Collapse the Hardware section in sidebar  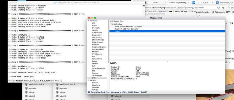[x=89, y=21]
